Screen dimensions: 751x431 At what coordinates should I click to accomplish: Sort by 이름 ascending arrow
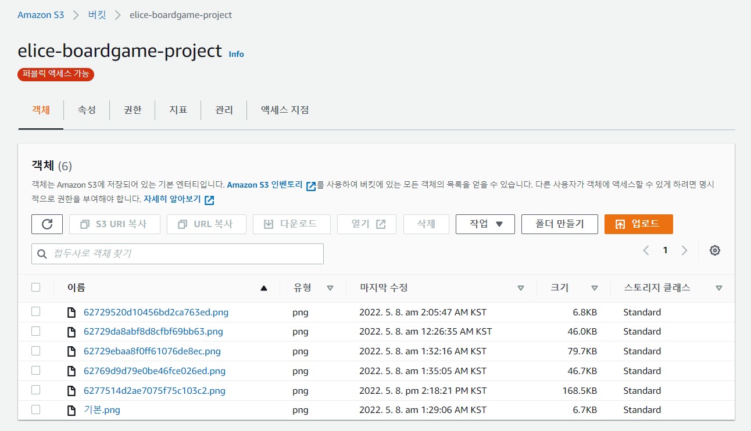point(264,288)
